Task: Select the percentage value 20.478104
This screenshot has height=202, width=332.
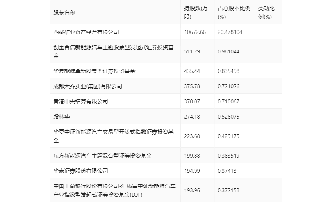Action: coord(230,32)
